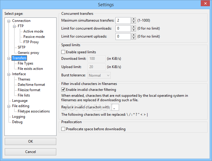Open the Passive mode page
Screen dimensions: 212x161
[34, 37]
